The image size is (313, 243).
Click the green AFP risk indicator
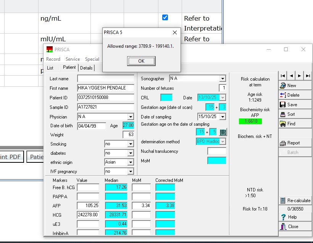[250, 122]
